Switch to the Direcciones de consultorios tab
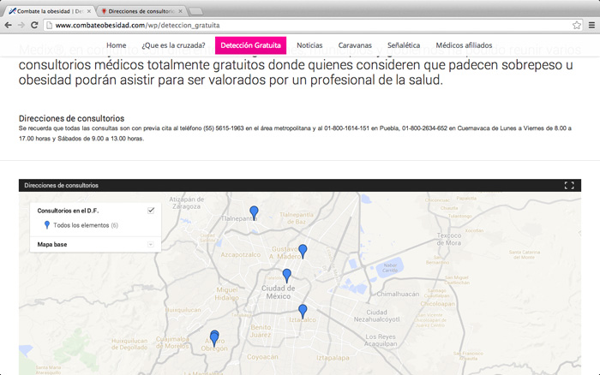The height and width of the screenshot is (375, 600). tap(141, 11)
